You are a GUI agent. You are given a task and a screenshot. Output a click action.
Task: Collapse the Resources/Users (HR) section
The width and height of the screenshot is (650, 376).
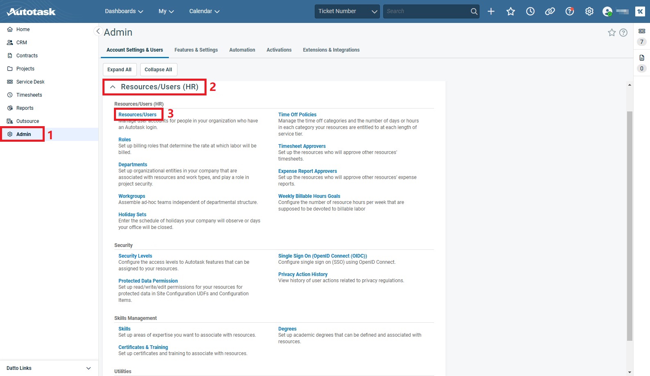click(x=113, y=87)
